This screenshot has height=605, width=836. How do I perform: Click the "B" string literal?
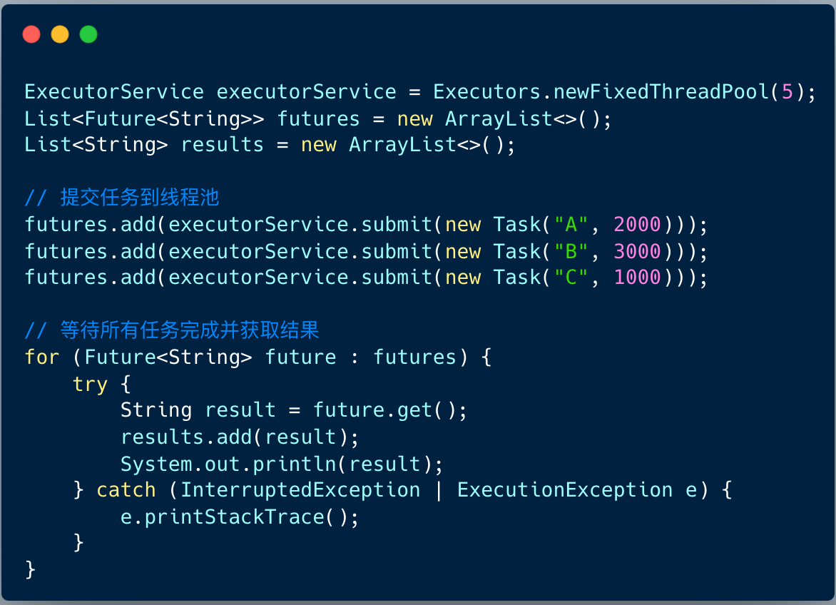point(571,251)
